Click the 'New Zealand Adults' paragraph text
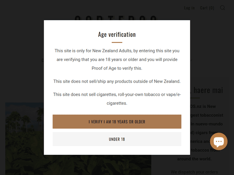Screen dimensions: 234x175 point(117,51)
